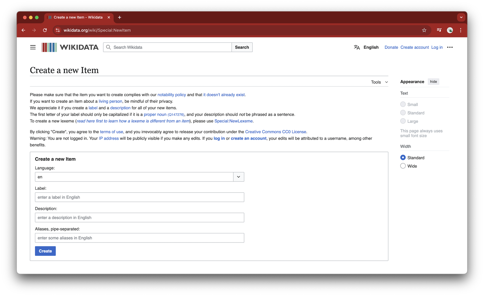The width and height of the screenshot is (484, 296).
Task: Click the Description input field
Action: (x=140, y=217)
